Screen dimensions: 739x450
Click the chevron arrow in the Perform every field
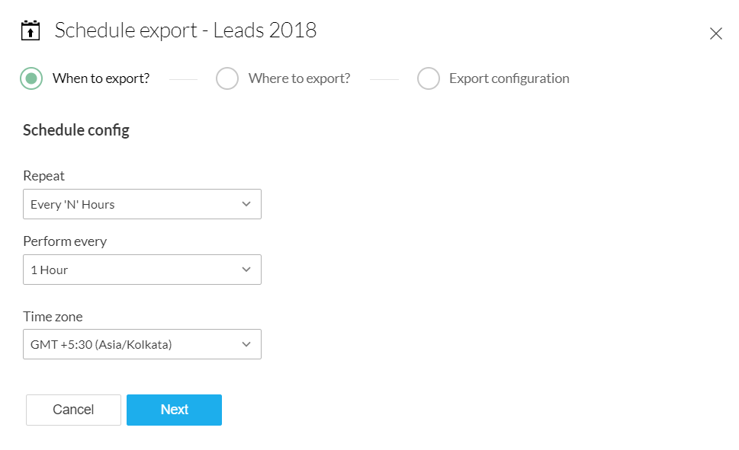coord(246,270)
